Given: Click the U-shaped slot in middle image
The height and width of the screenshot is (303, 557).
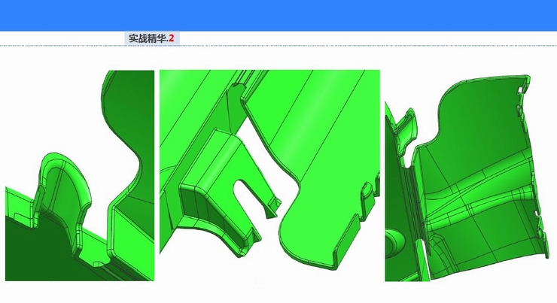Looking at the screenshot, I should coord(248,197).
